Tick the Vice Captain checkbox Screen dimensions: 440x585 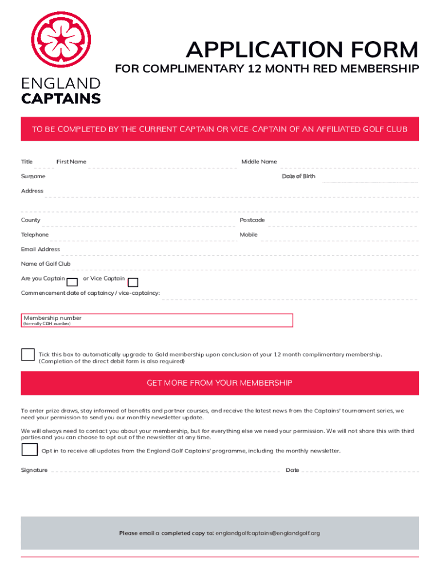(x=133, y=282)
